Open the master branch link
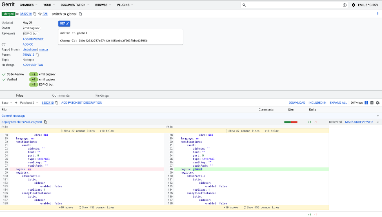 point(44,50)
